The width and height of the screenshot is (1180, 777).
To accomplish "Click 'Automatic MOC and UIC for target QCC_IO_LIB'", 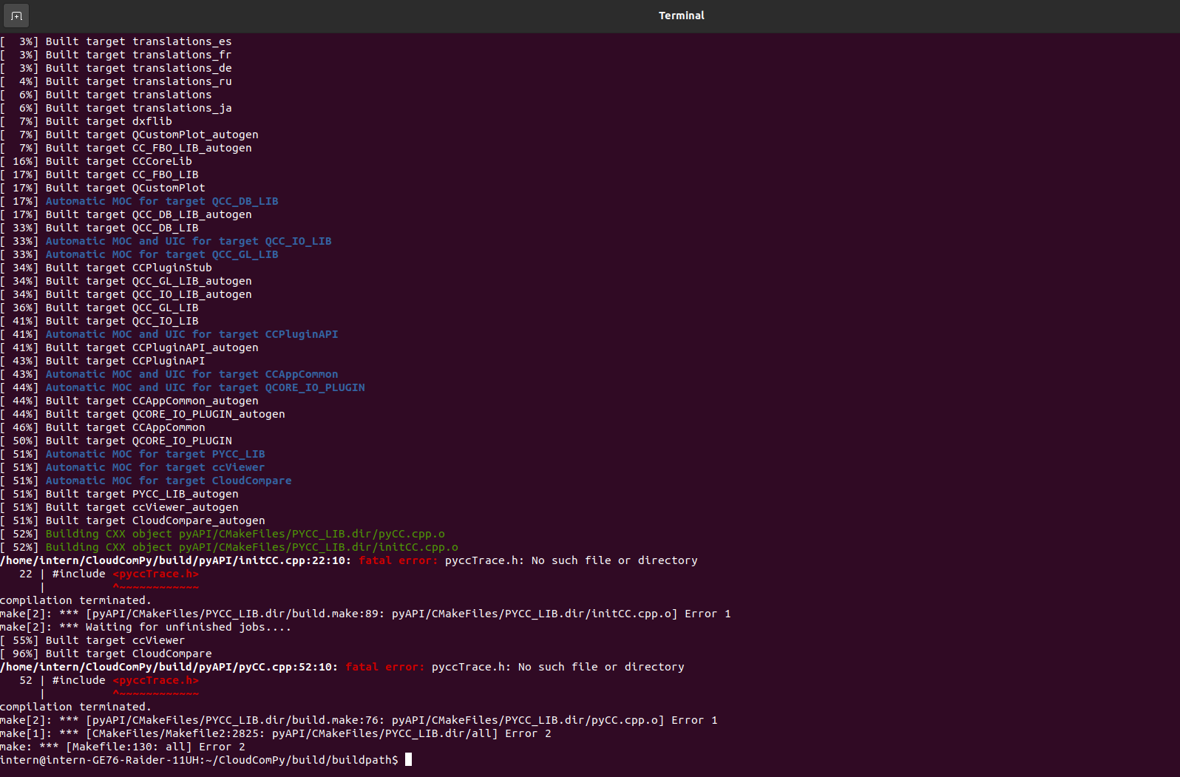I will click(166, 241).
